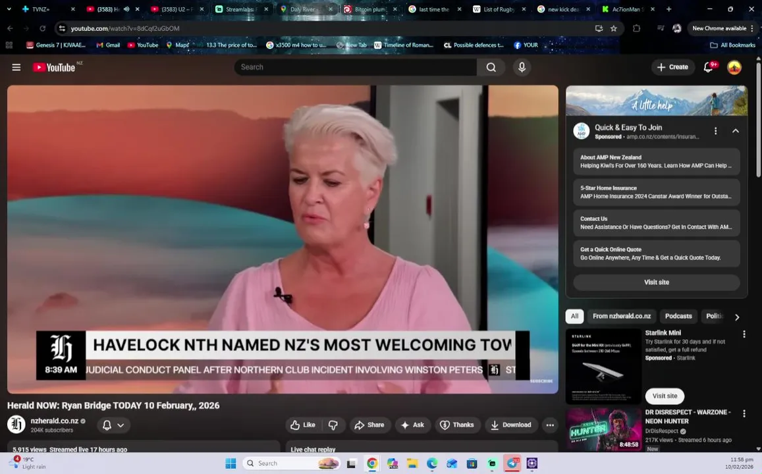762x474 pixels.
Task: Switch to the new kick dea tab
Action: (x=564, y=9)
